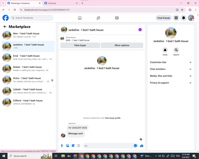Choose a GIF from the composer
This screenshot has height=159, width=199.
79,146
